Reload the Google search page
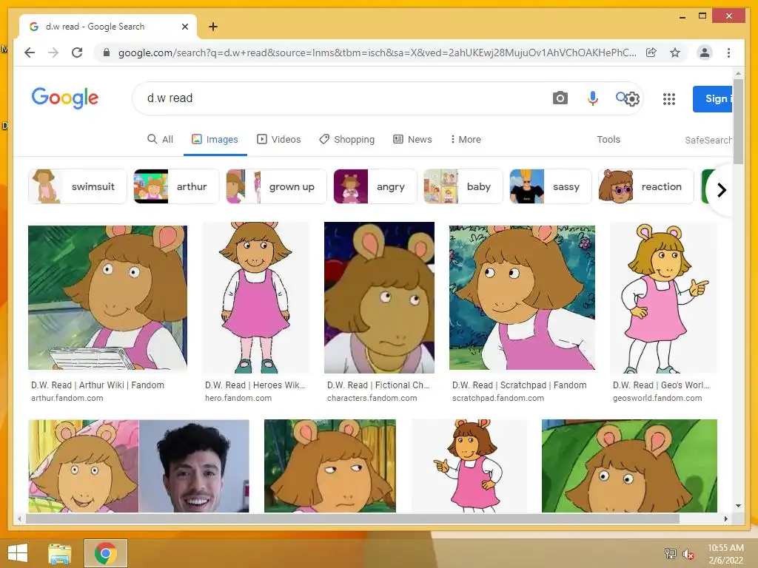 pyautogui.click(x=77, y=53)
